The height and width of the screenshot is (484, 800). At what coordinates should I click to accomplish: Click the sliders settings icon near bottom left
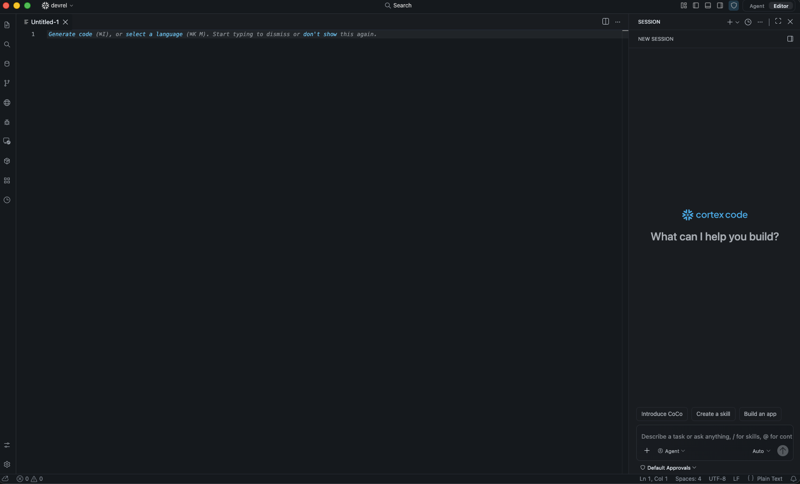point(7,445)
